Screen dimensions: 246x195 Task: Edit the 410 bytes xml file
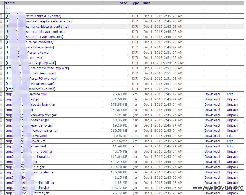click(230, 136)
